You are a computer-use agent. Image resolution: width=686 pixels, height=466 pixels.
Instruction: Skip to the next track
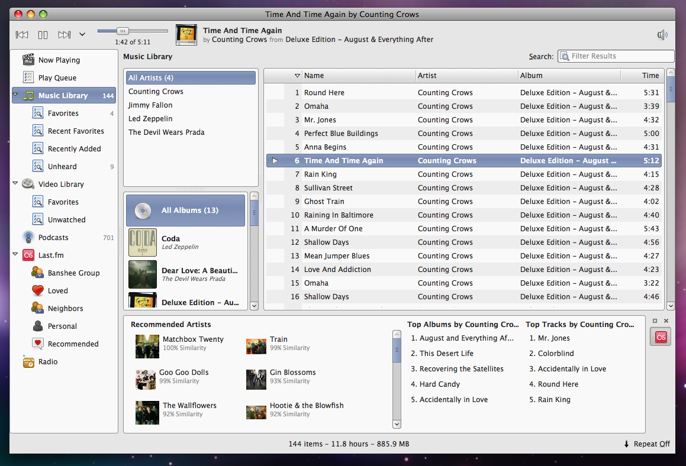click(x=65, y=34)
